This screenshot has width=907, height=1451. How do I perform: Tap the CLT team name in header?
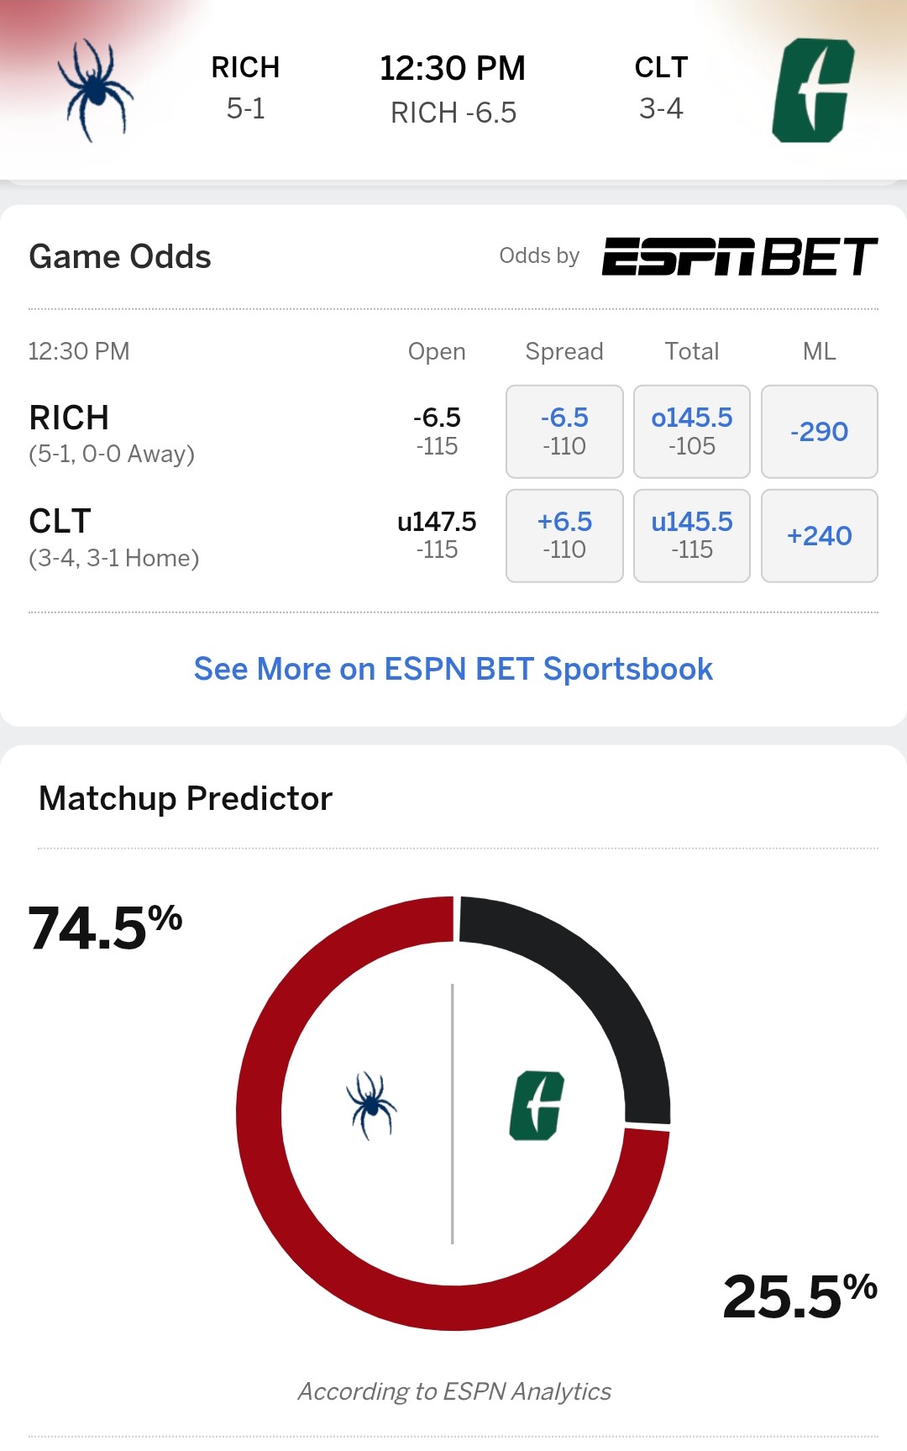click(661, 67)
